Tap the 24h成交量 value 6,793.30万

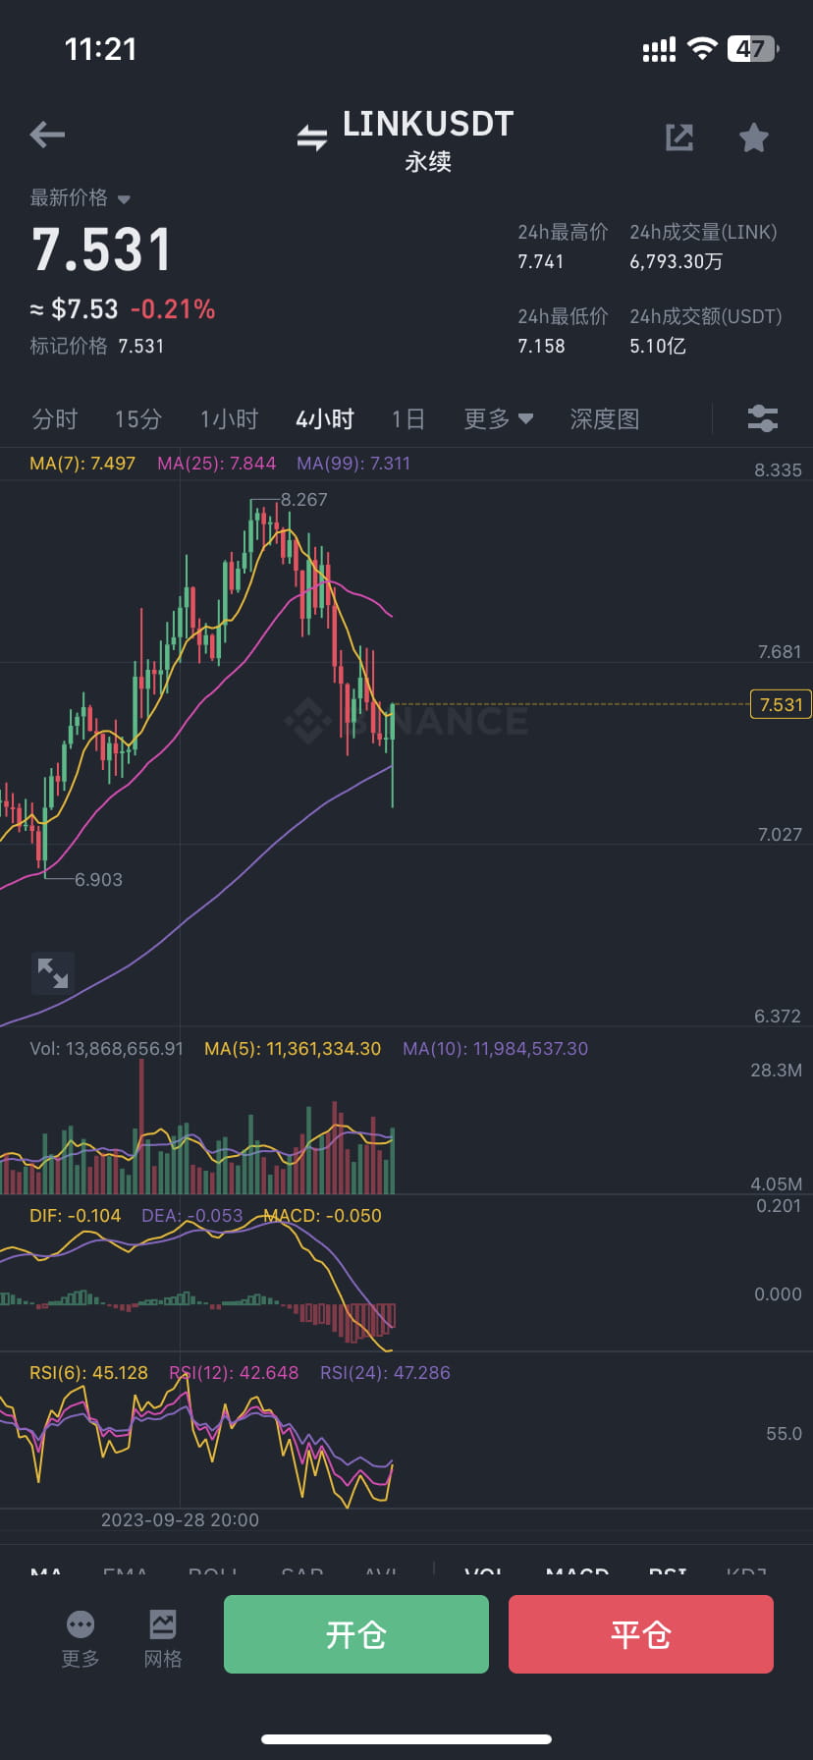pyautogui.click(x=677, y=261)
